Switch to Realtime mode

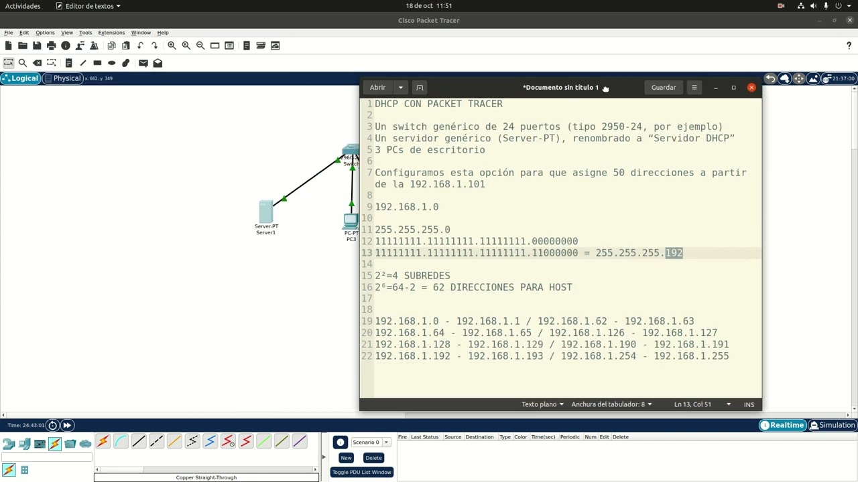coord(782,425)
